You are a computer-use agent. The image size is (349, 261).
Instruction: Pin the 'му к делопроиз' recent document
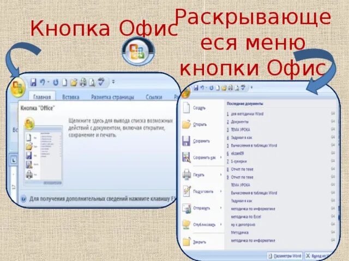pos(333,225)
